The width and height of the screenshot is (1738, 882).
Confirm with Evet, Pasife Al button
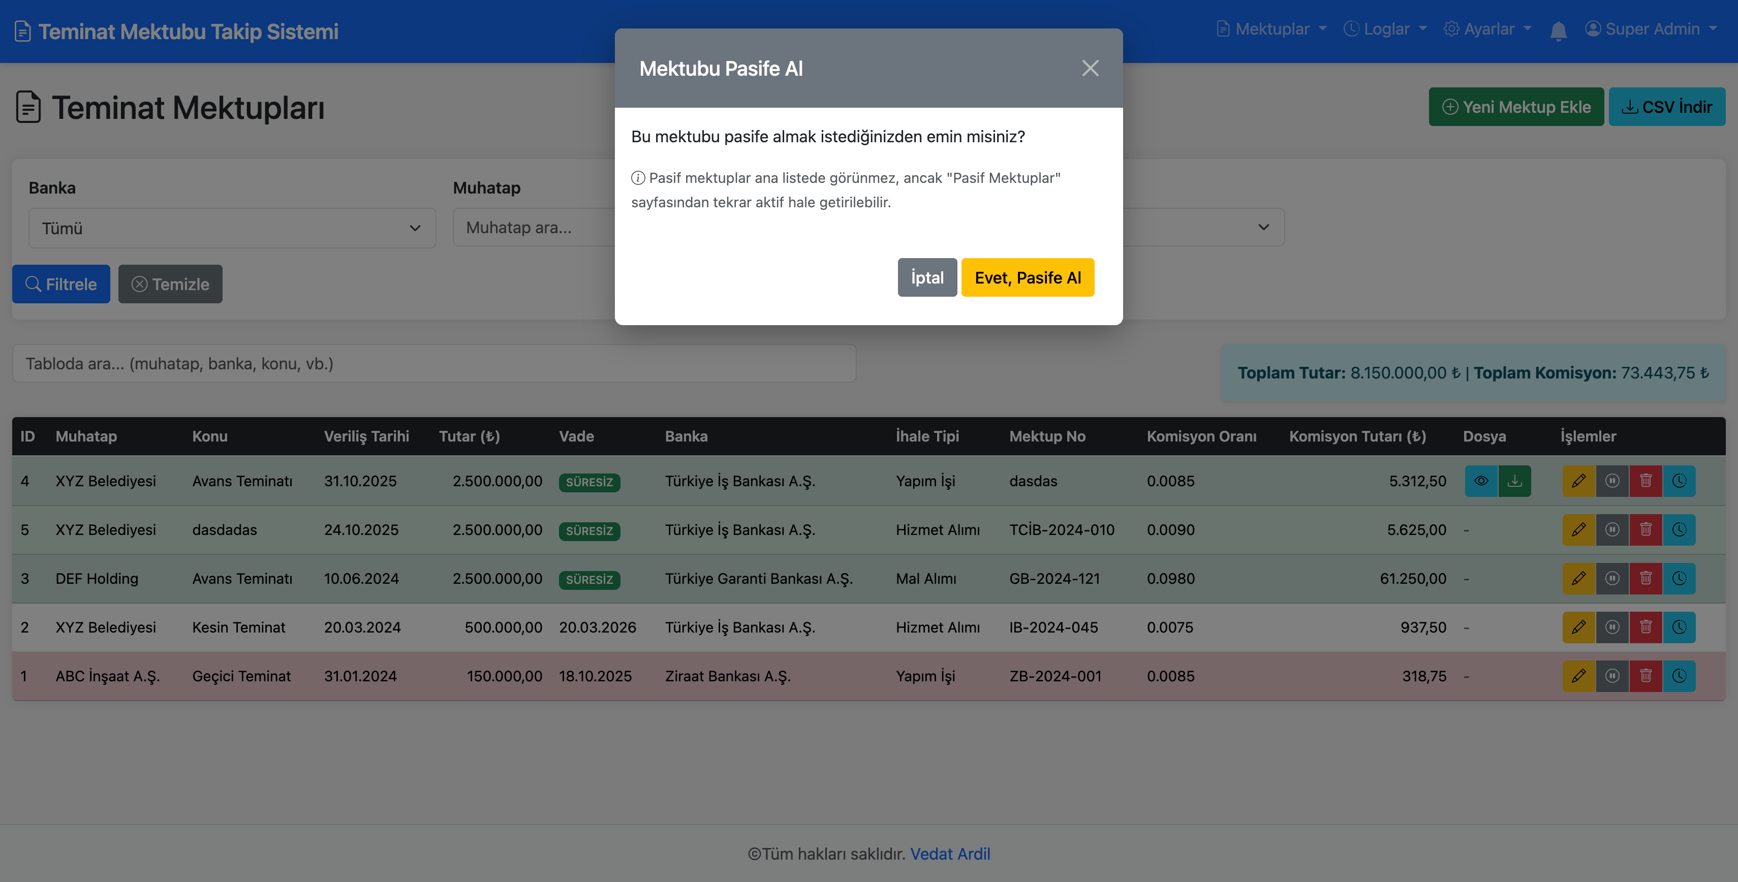(1027, 277)
